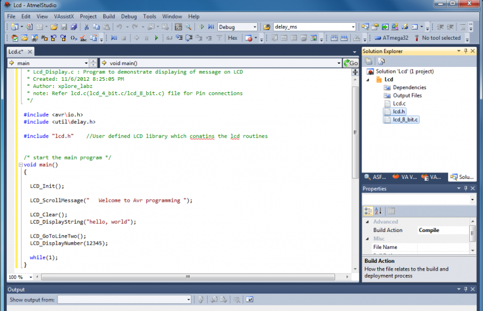This screenshot has height=311, width=483.
Task: Click the Clear All icon in Output panel
Action: [x=237, y=300]
